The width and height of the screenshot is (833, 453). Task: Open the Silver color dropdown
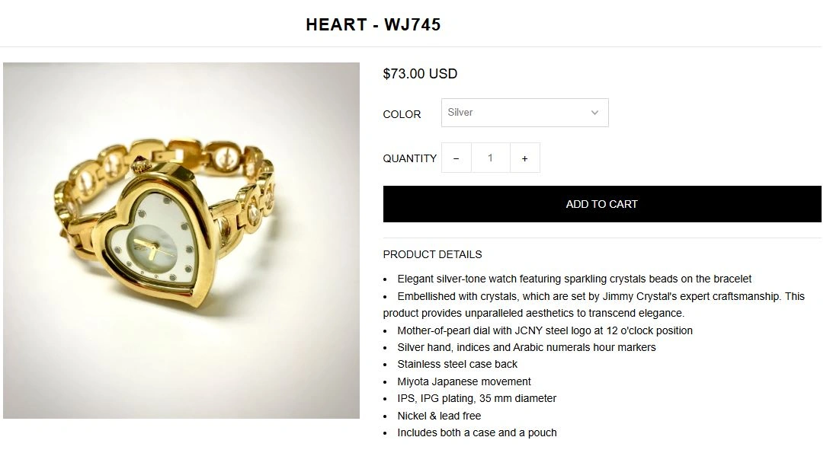[x=525, y=113]
